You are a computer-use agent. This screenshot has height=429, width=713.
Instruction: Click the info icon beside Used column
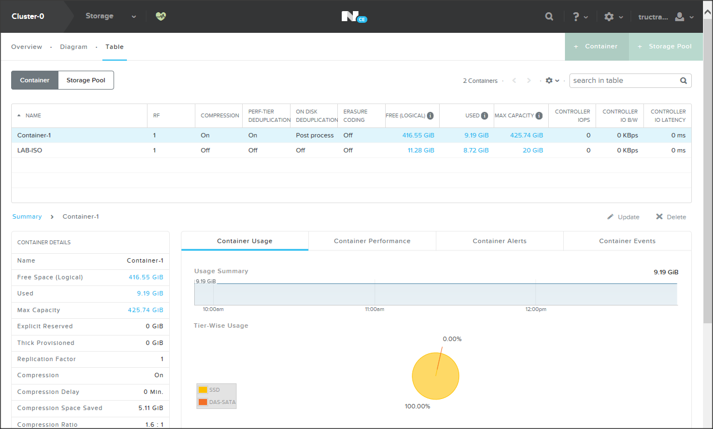(484, 116)
